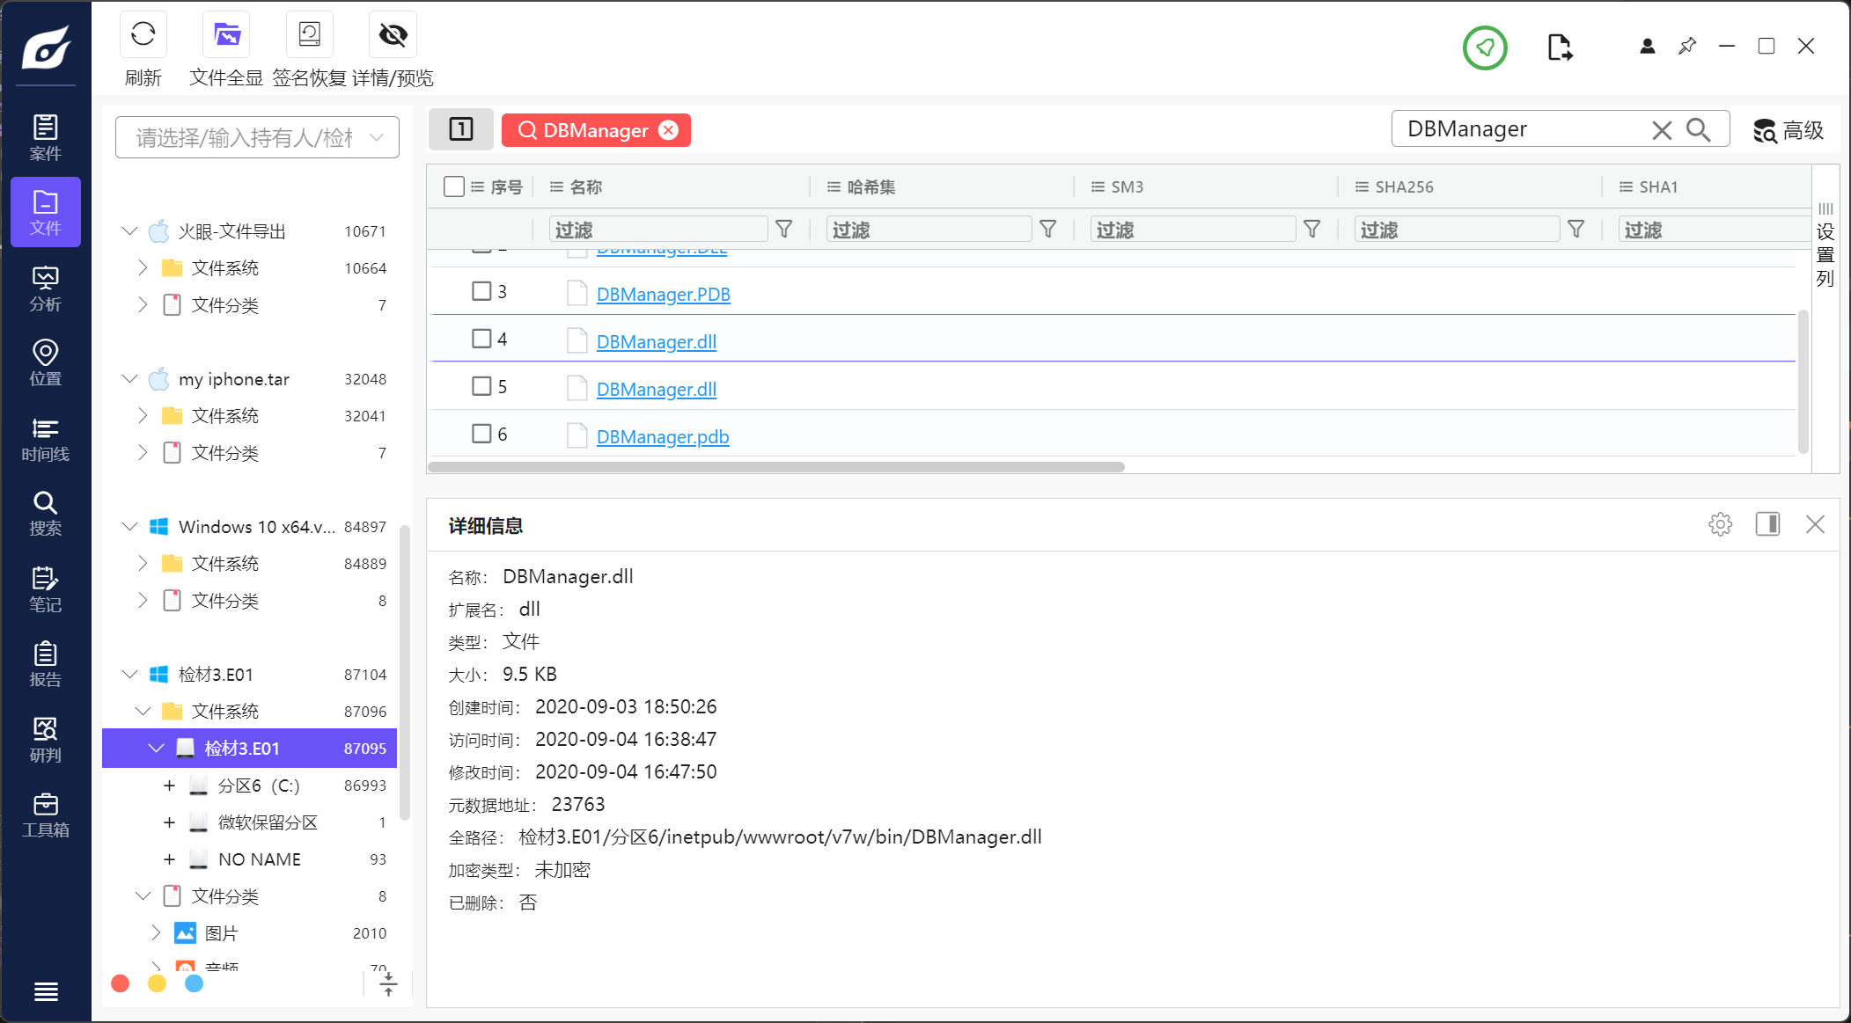
Task: Remove the DBManager search filter tag
Action: 669,130
